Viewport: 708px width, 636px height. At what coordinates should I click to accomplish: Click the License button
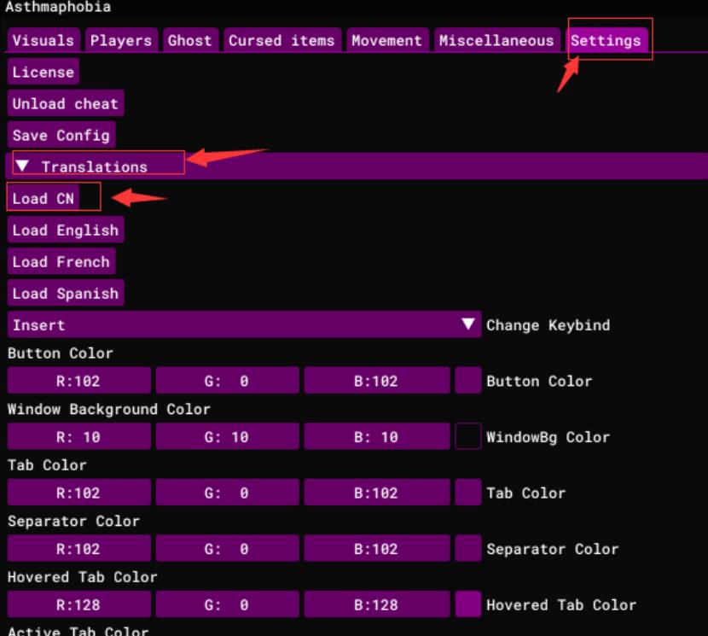tap(44, 72)
